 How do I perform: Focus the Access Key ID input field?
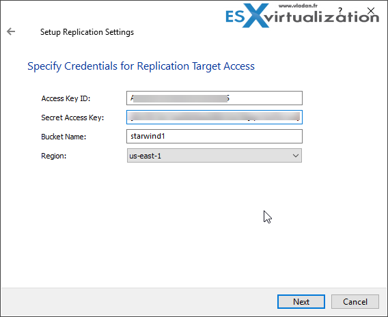click(x=214, y=98)
